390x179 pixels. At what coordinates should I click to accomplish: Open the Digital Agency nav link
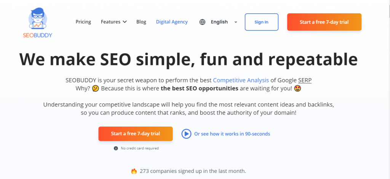172,22
